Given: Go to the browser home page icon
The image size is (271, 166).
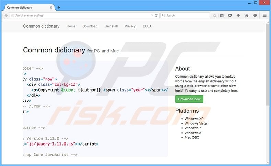Looking at the screenshot, I should pos(247,15).
